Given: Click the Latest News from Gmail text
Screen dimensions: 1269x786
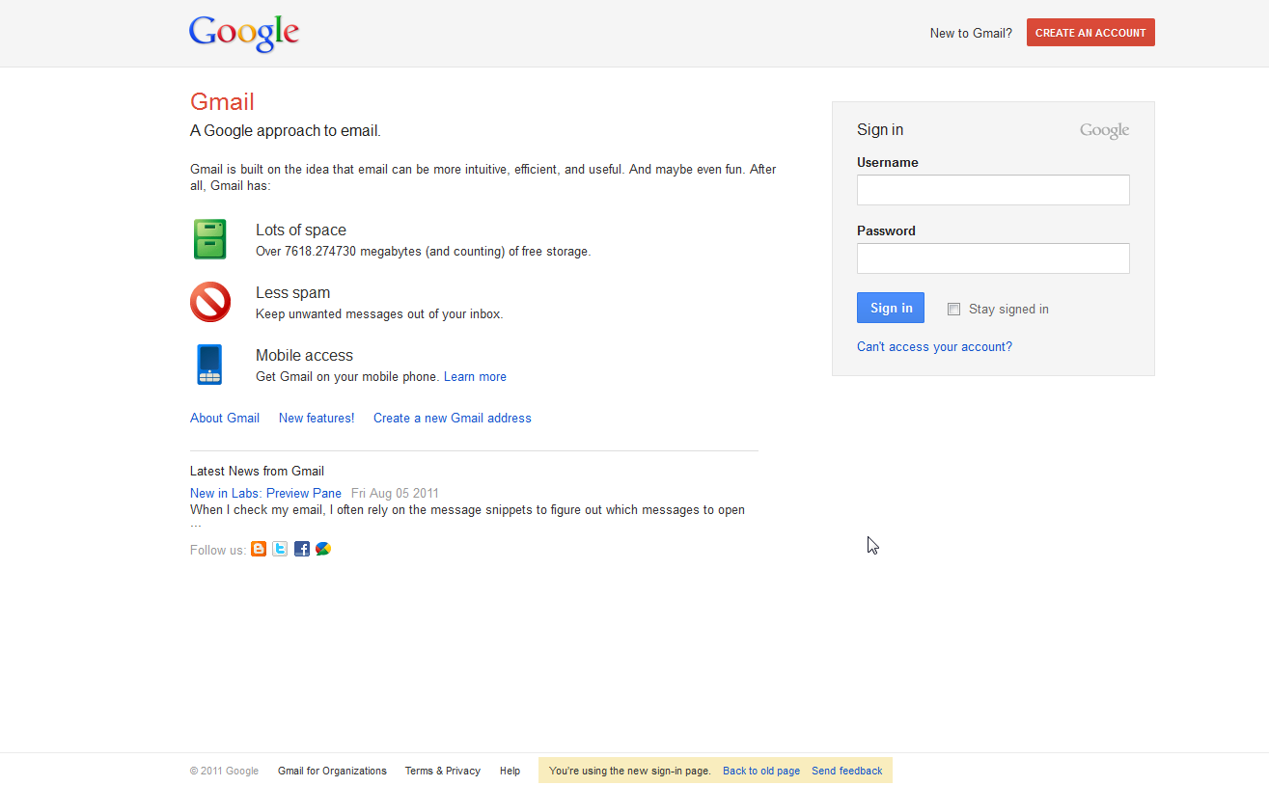Looking at the screenshot, I should [257, 472].
